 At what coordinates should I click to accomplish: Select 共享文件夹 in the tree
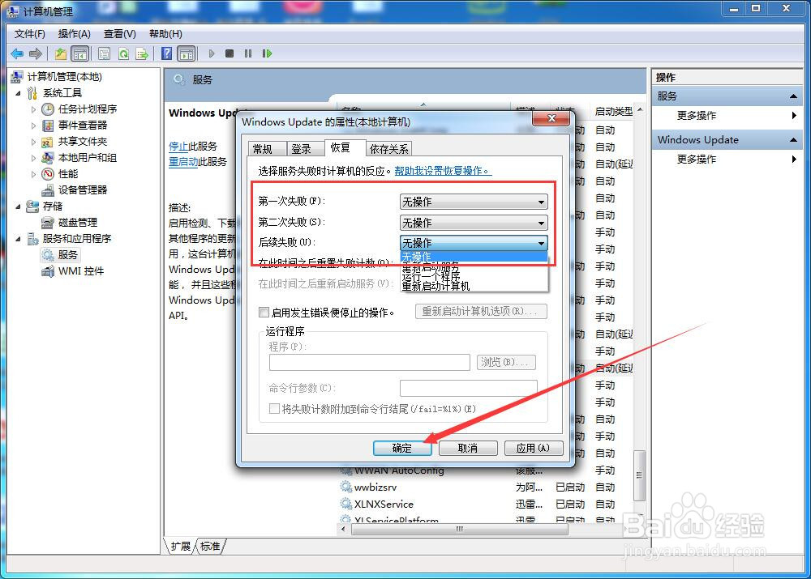click(x=83, y=142)
